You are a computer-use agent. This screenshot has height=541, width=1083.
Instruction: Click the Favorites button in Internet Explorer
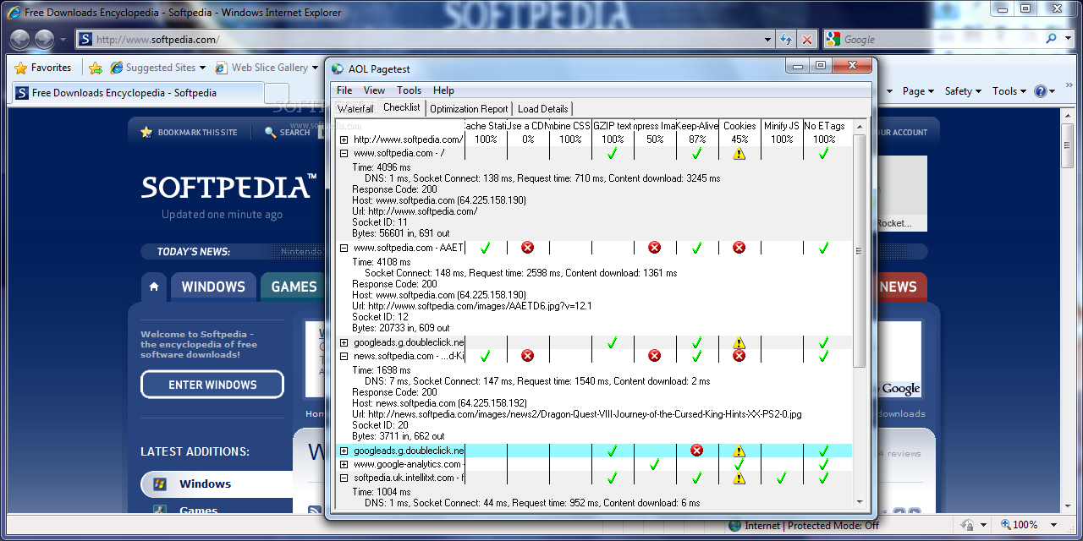(43, 68)
